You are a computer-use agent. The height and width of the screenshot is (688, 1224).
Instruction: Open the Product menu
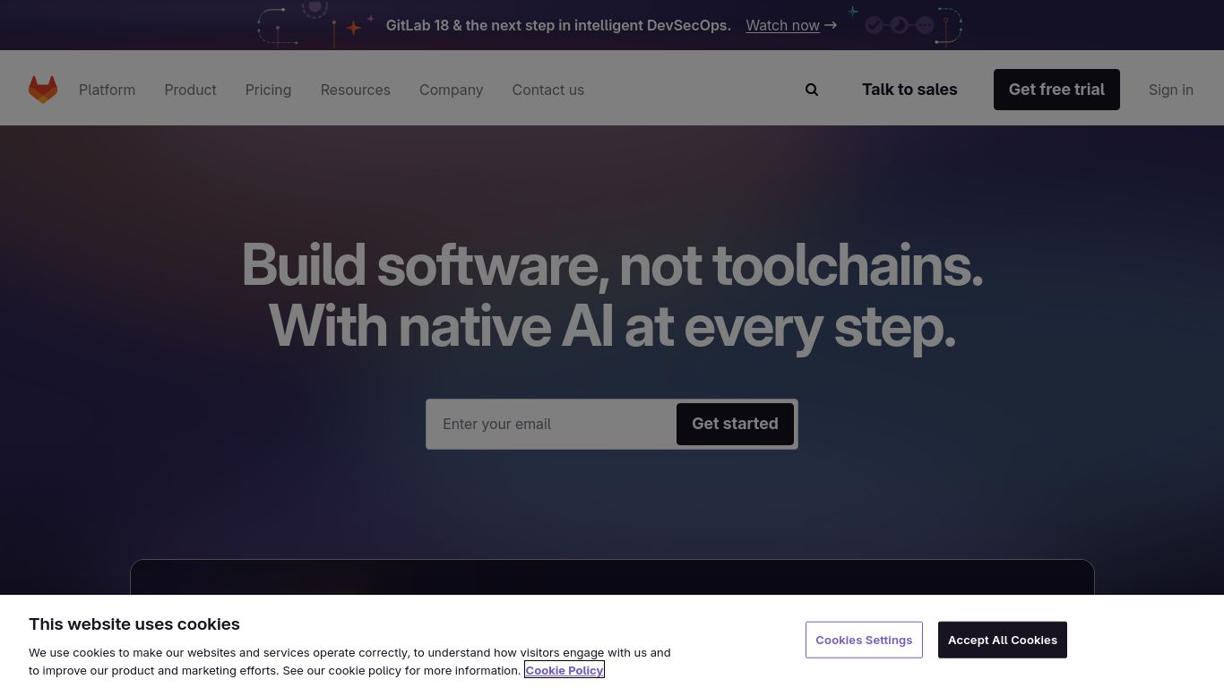[190, 90]
